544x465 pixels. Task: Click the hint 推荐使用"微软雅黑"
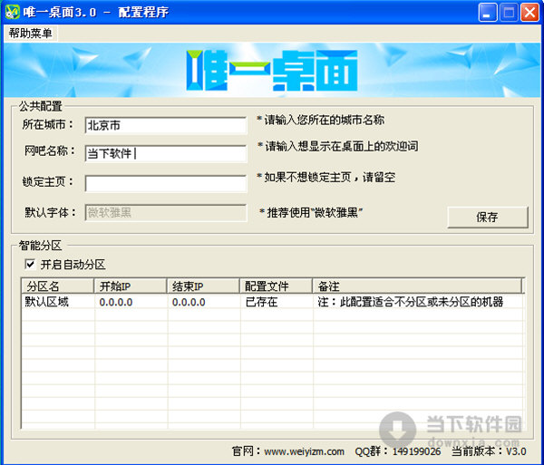[311, 212]
